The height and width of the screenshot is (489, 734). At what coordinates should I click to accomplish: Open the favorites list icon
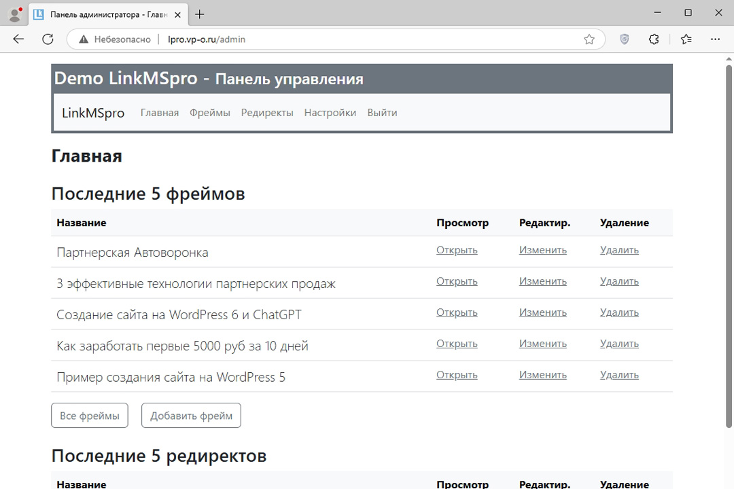(686, 39)
